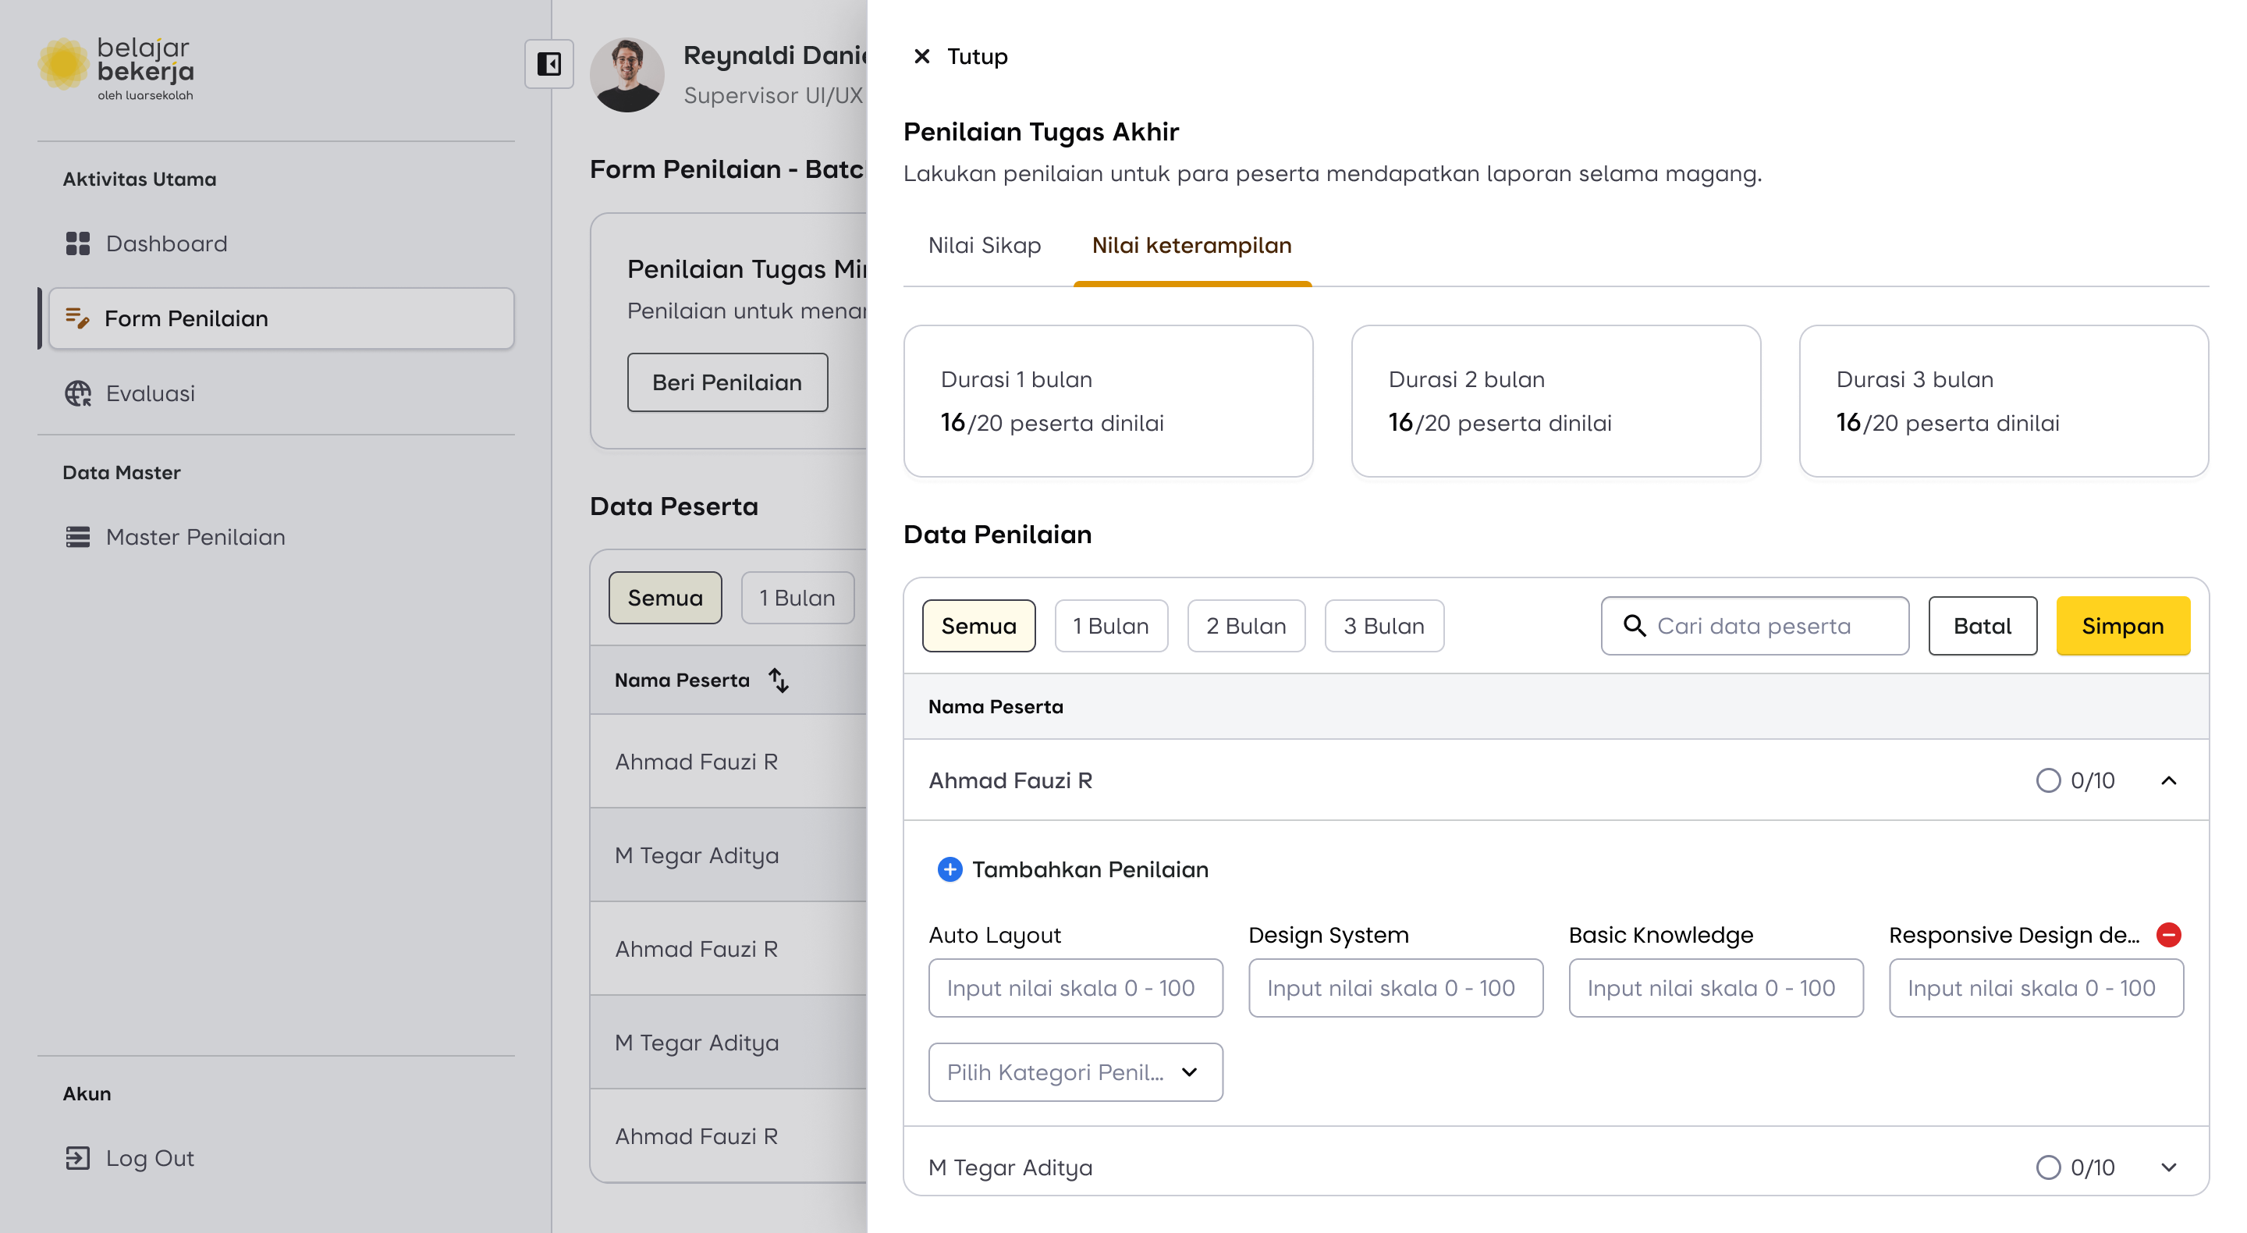This screenshot has height=1233, width=2247.
Task: Switch to the Nilai Sikap tab
Action: point(984,245)
